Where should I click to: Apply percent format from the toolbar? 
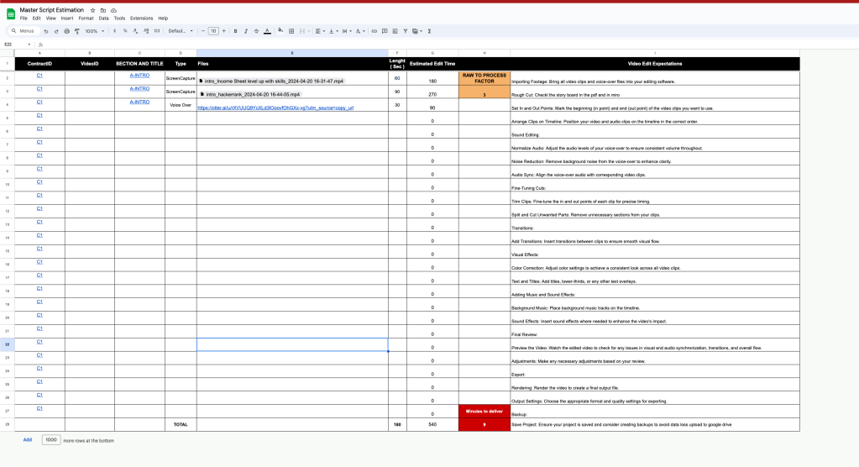[125, 31]
